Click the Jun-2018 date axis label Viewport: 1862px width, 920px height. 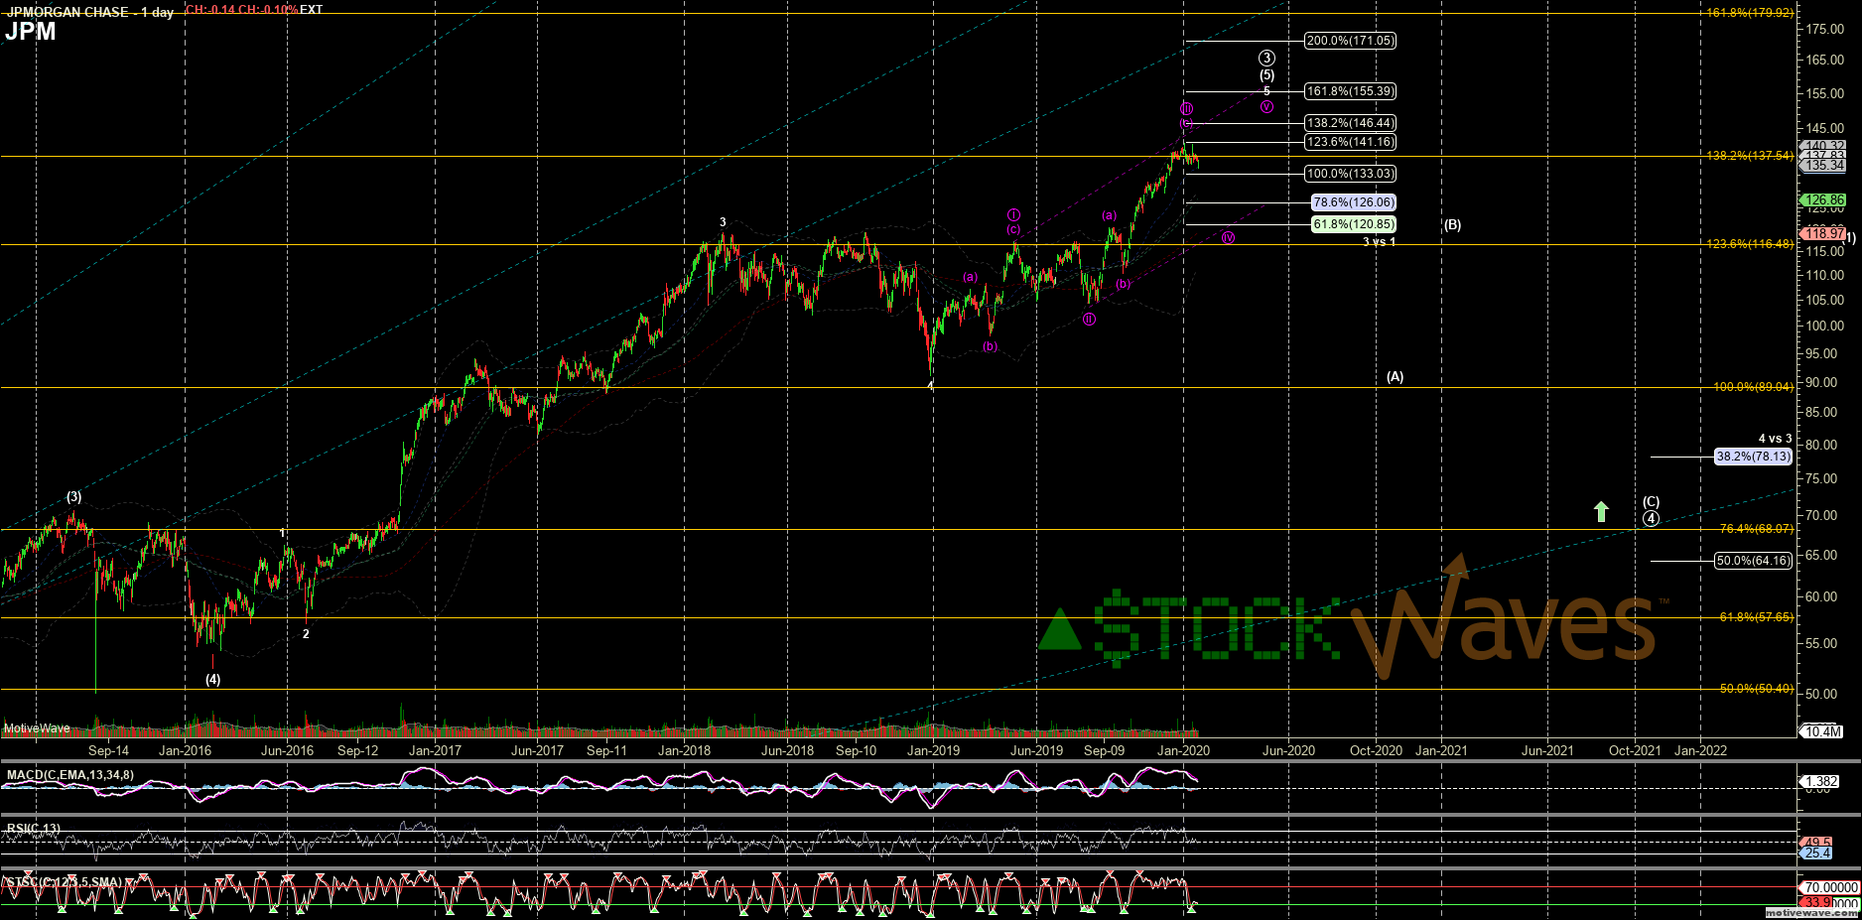(x=787, y=750)
